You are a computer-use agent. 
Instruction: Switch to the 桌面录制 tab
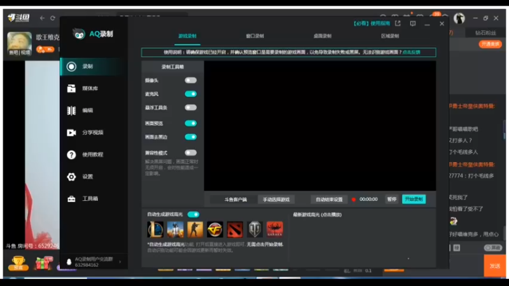pyautogui.click(x=323, y=36)
